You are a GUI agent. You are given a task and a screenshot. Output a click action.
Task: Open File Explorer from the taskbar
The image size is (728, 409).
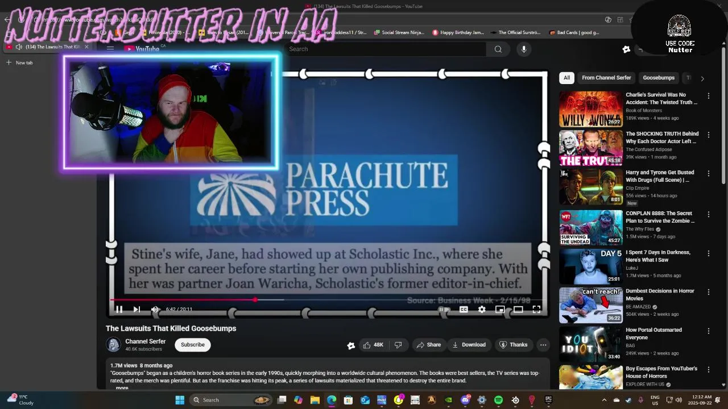(315, 400)
